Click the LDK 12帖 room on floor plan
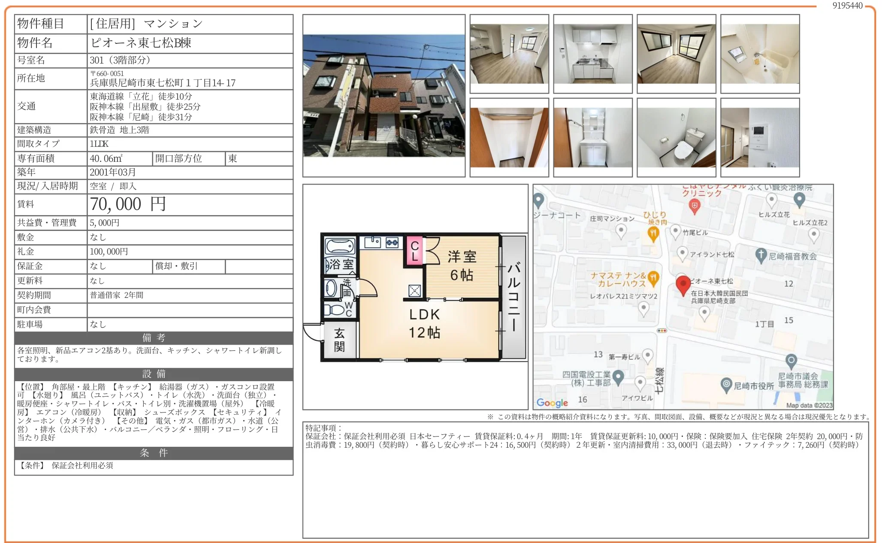 (x=424, y=323)
